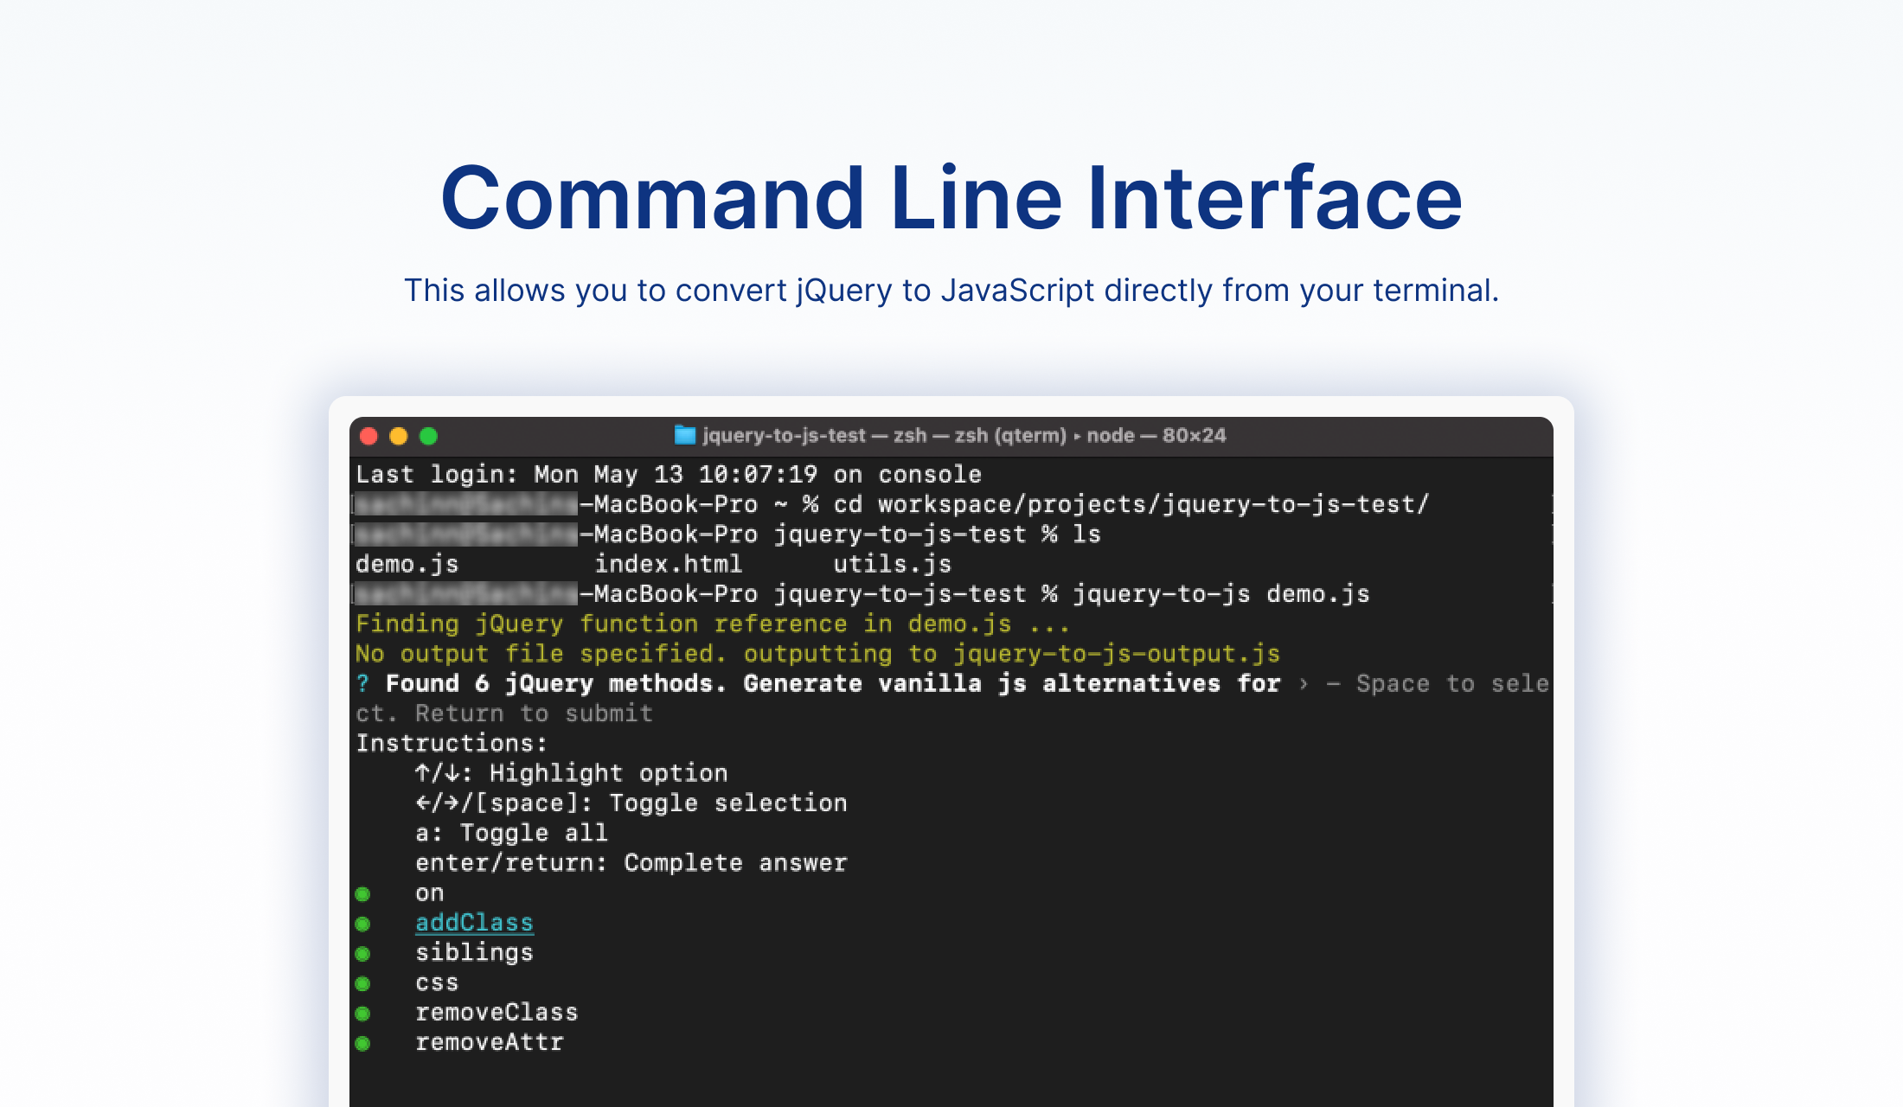Screen dimensions: 1903x1107
Task: Click the underlined addClass option
Action: pos(474,923)
